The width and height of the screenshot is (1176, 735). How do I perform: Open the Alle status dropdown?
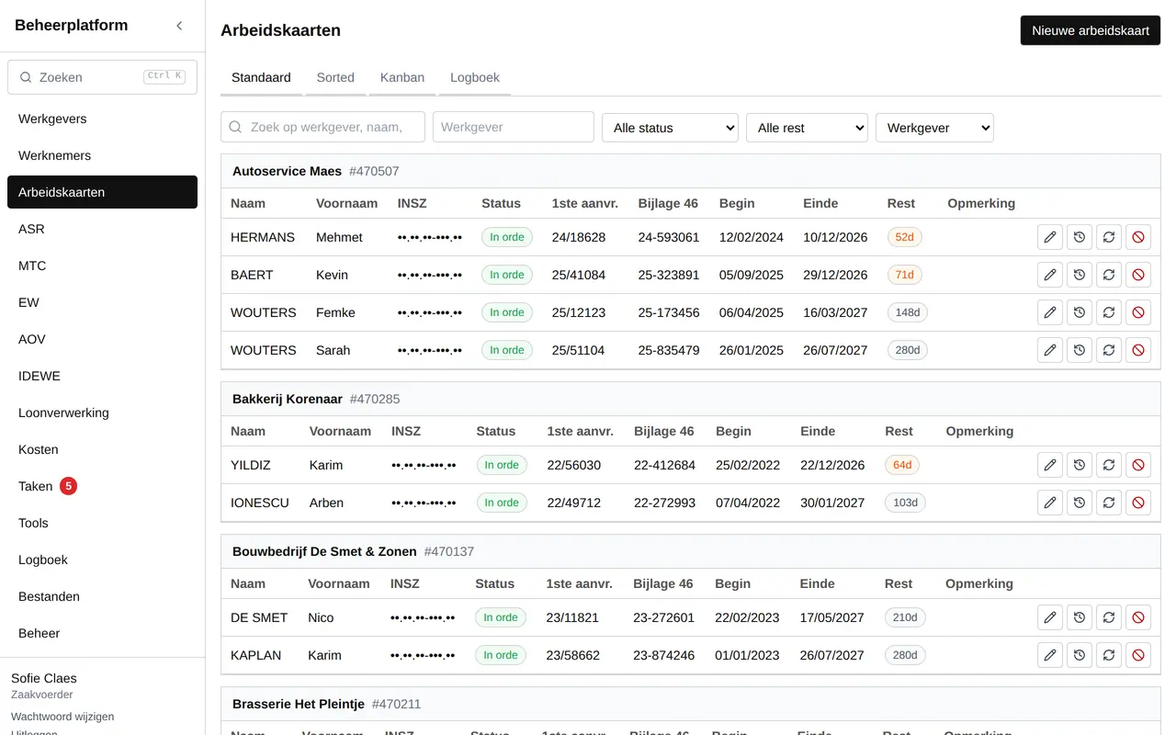pos(670,128)
